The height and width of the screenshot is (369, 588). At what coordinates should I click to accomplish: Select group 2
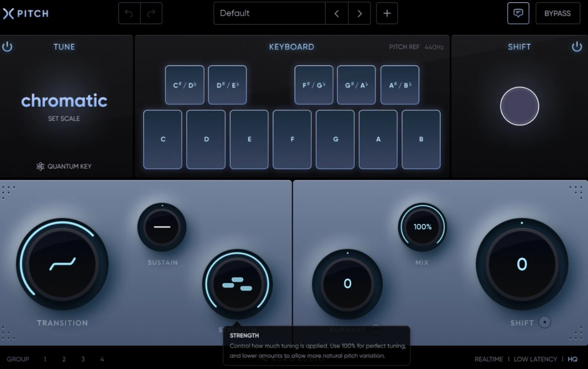click(64, 359)
